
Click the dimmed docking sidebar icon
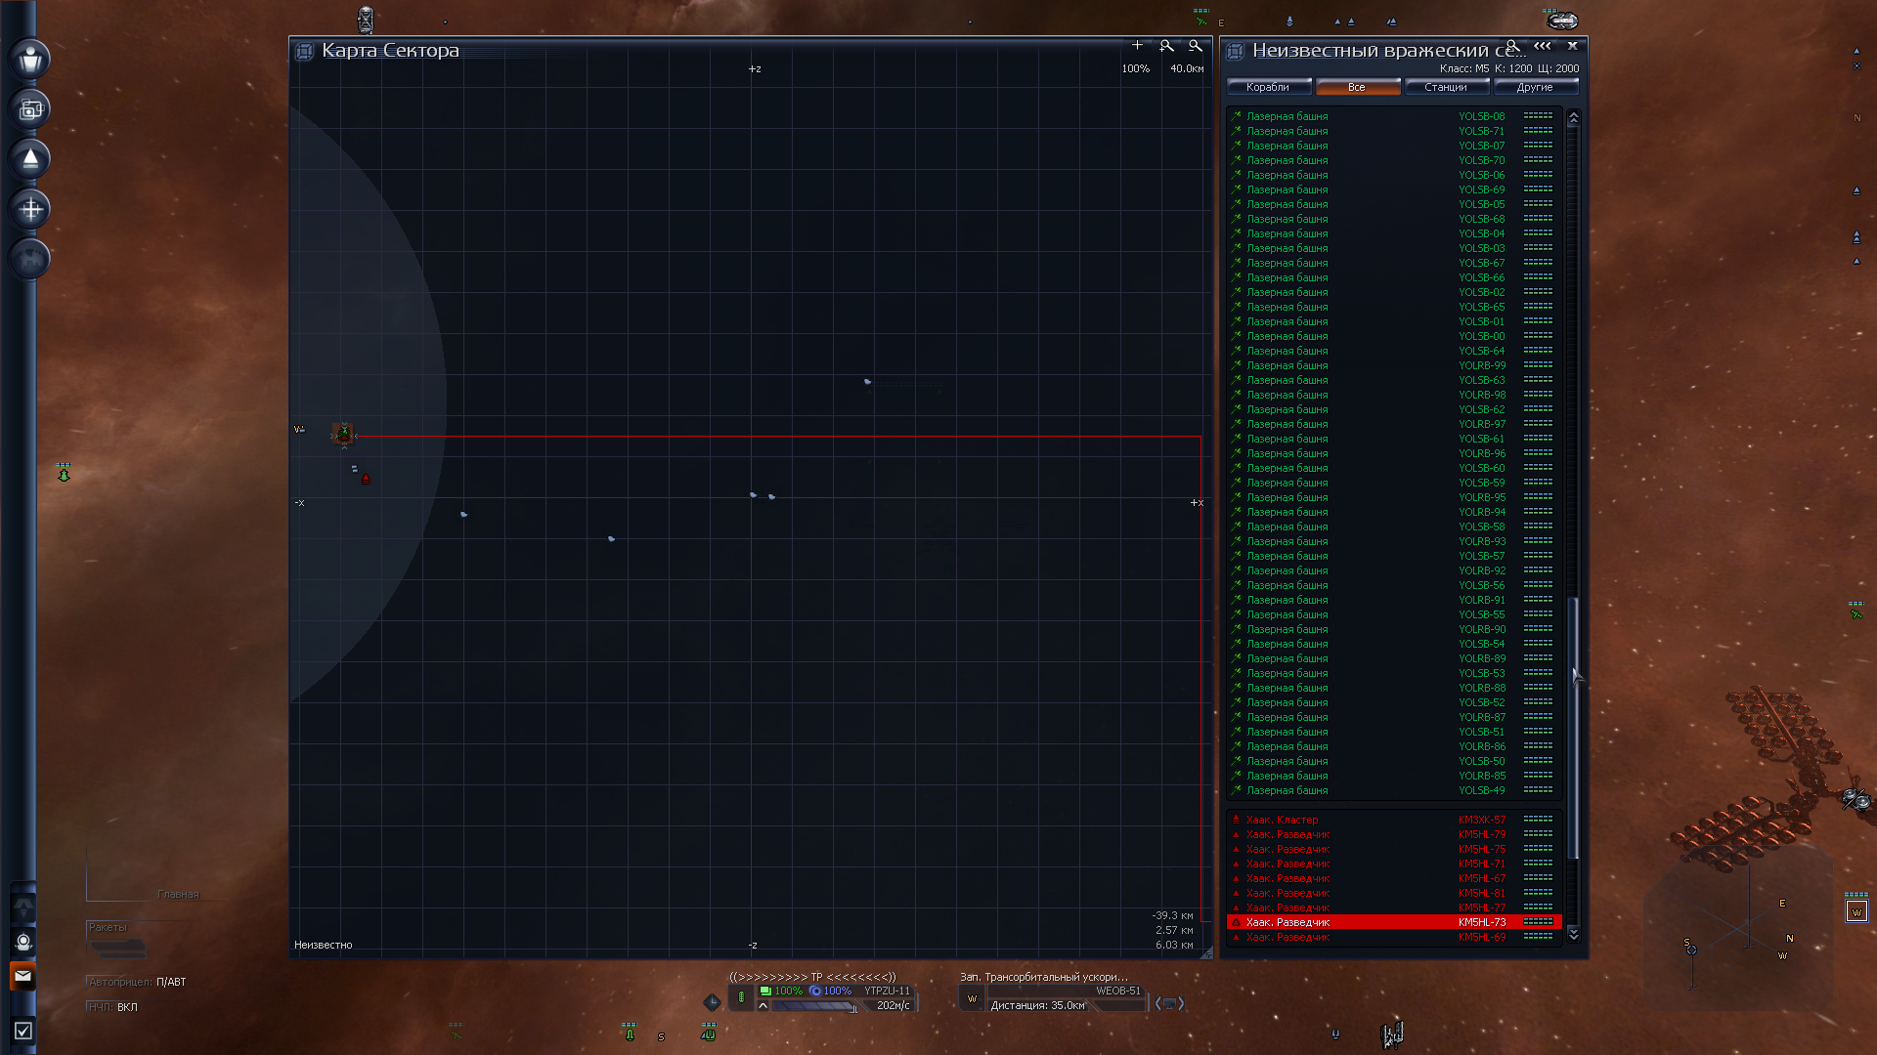click(30, 259)
